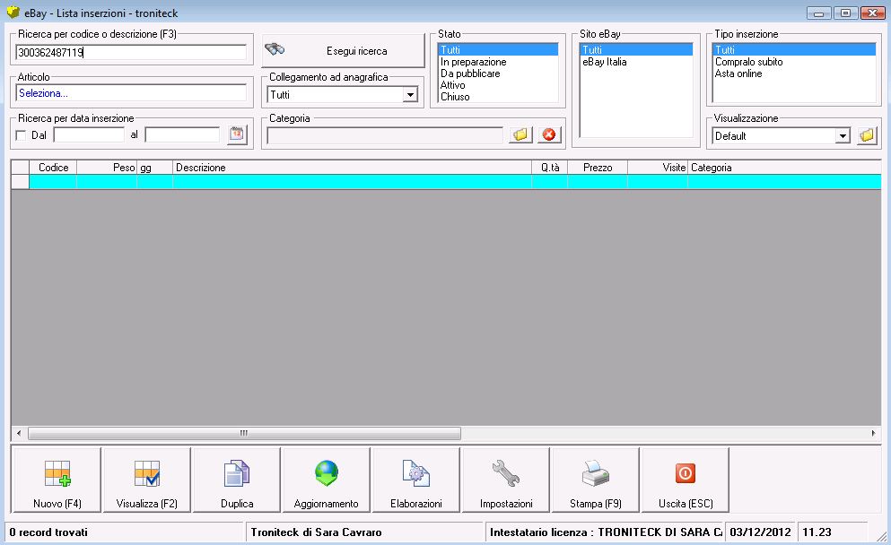This screenshot has width=891, height=545.
Task: Open the Categoria folder browse icon
Action: (x=520, y=134)
